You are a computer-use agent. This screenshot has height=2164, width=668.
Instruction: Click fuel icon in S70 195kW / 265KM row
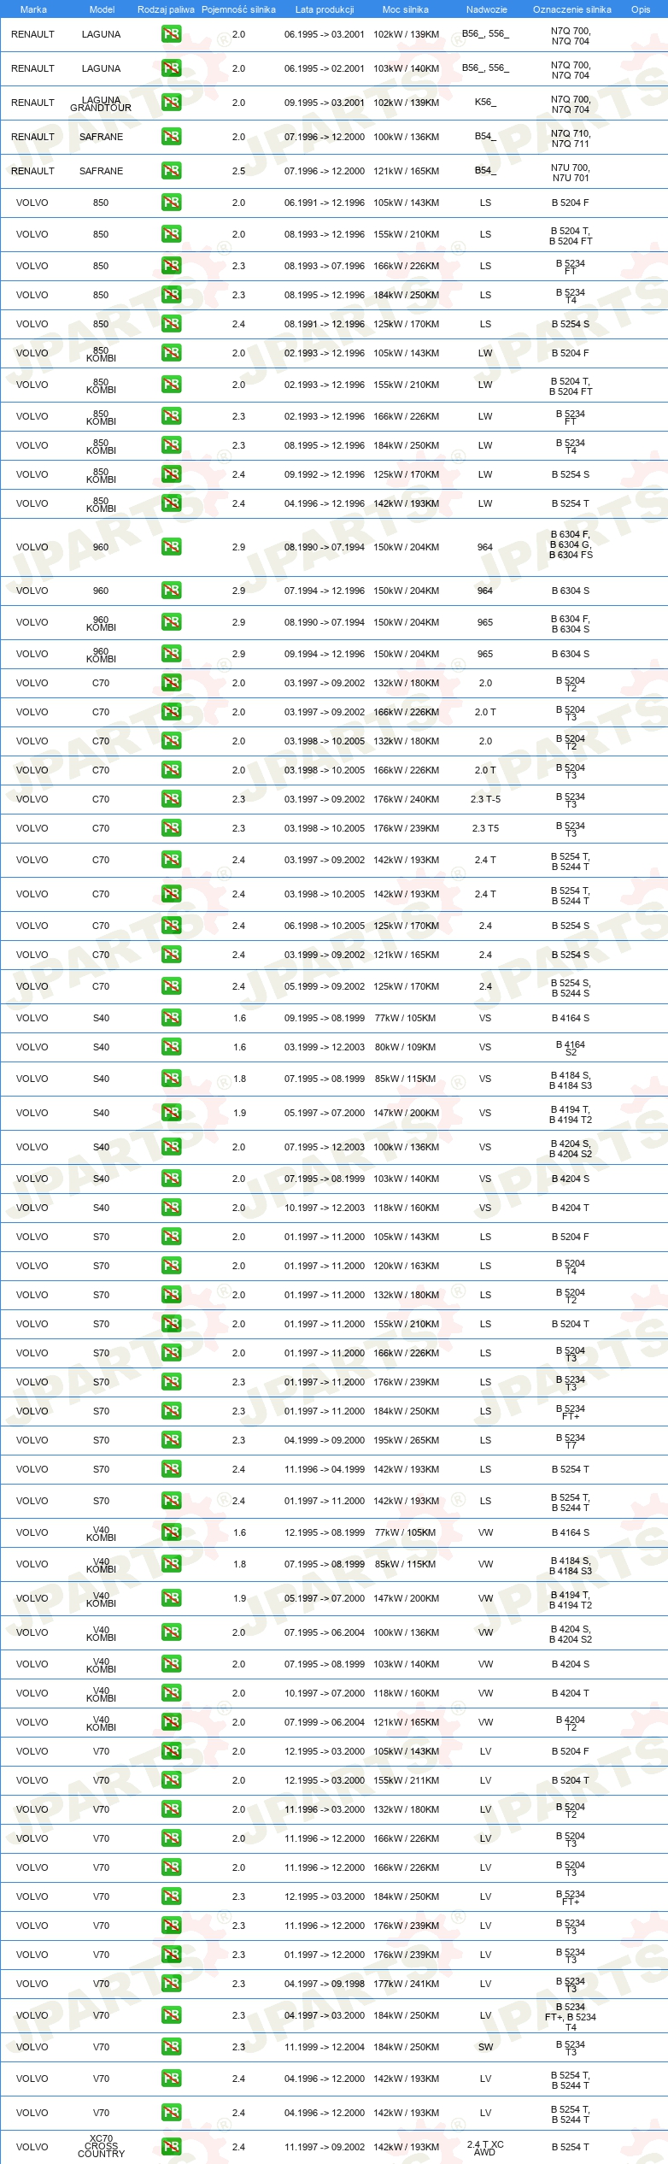171,1440
